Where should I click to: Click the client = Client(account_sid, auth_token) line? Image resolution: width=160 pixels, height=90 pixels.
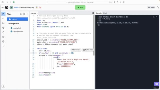tap(55, 44)
